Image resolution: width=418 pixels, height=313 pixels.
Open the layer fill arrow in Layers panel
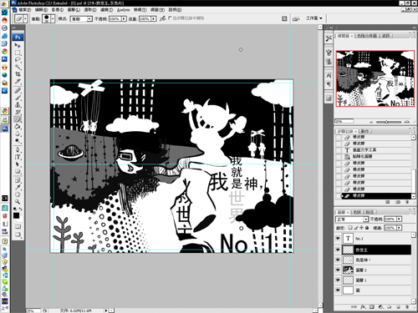pos(400,228)
